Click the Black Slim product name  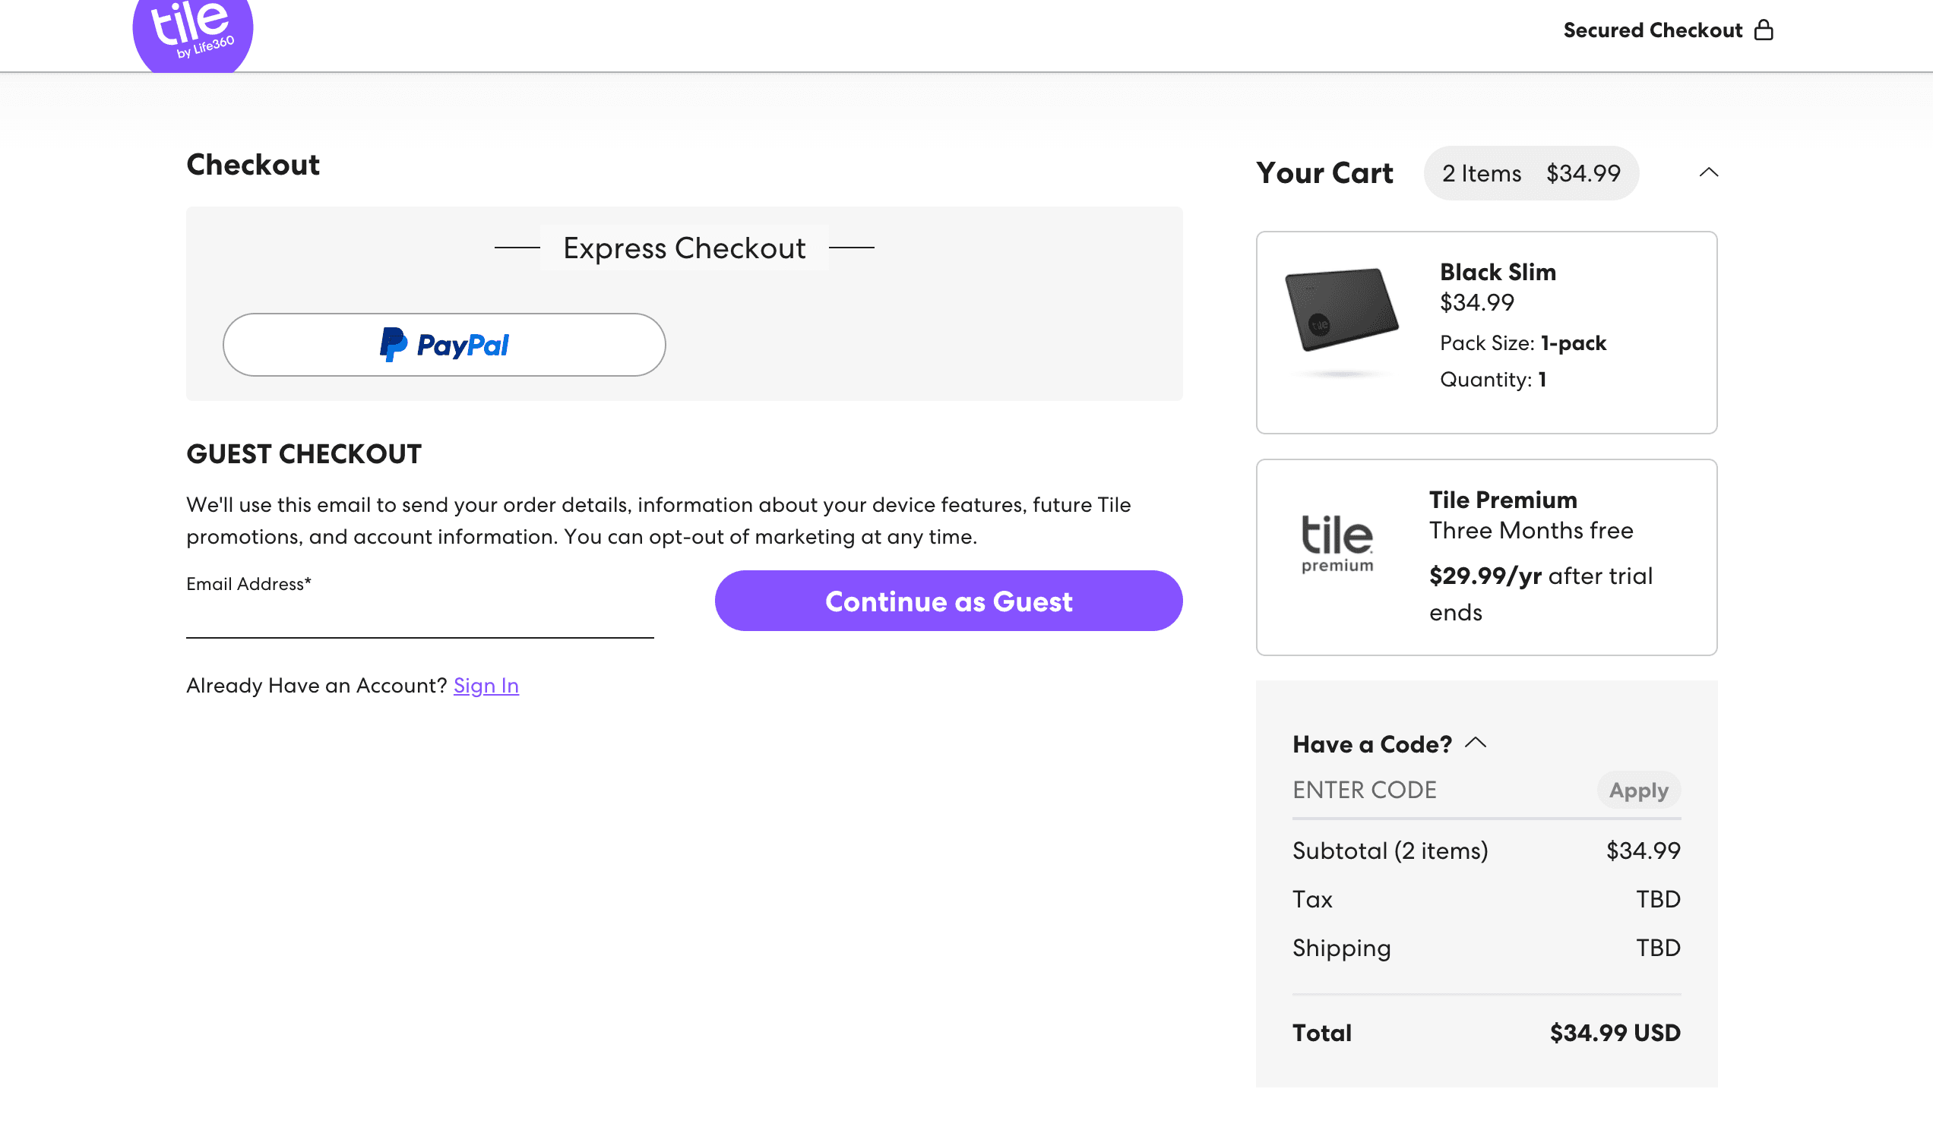(1498, 272)
